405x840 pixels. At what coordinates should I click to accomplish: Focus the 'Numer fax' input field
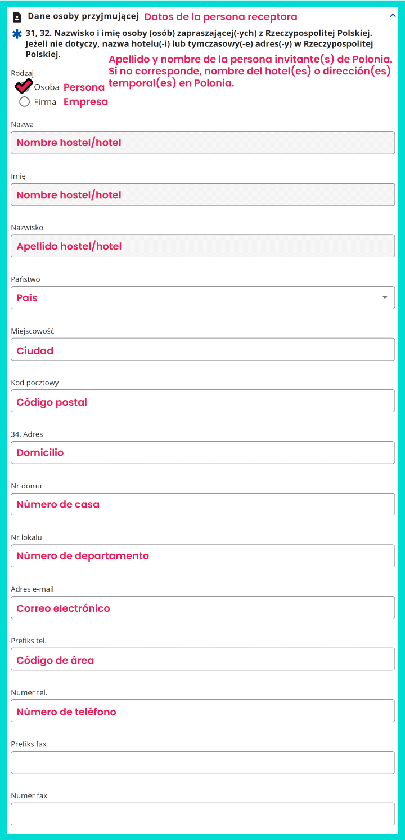pos(202,814)
